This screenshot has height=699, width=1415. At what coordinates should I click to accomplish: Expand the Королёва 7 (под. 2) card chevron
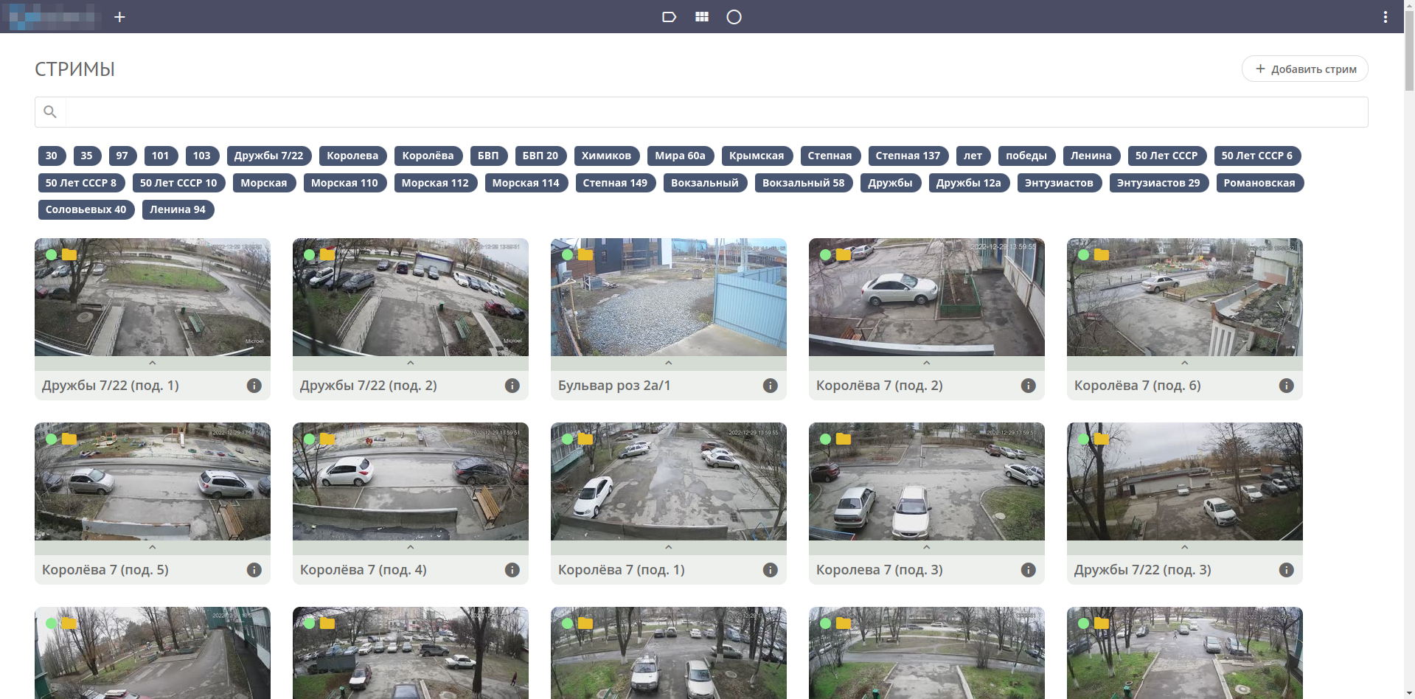tap(927, 363)
